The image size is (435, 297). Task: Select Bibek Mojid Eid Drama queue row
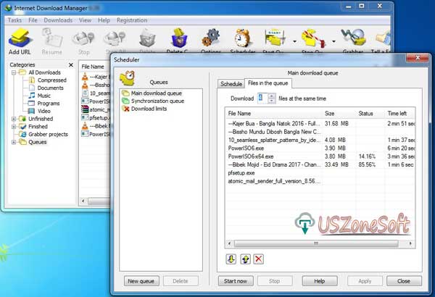[320, 164]
